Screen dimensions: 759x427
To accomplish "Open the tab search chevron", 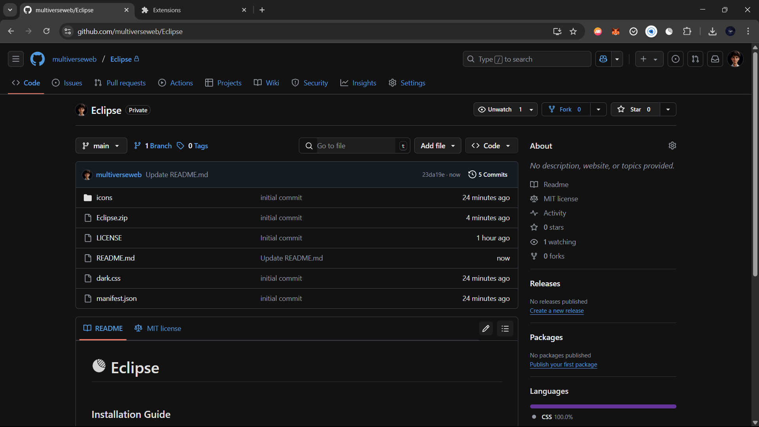I will pos(10,10).
